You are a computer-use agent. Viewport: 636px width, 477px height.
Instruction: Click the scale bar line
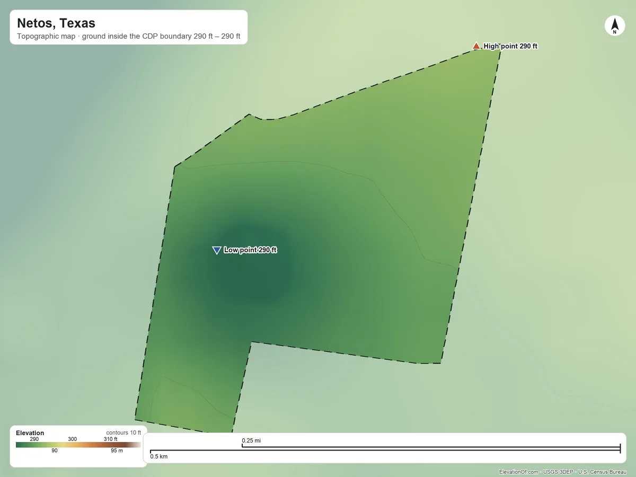pos(385,449)
